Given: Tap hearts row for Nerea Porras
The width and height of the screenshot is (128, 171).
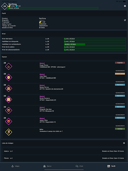Looking at the screenshot, I should point(120,93).
